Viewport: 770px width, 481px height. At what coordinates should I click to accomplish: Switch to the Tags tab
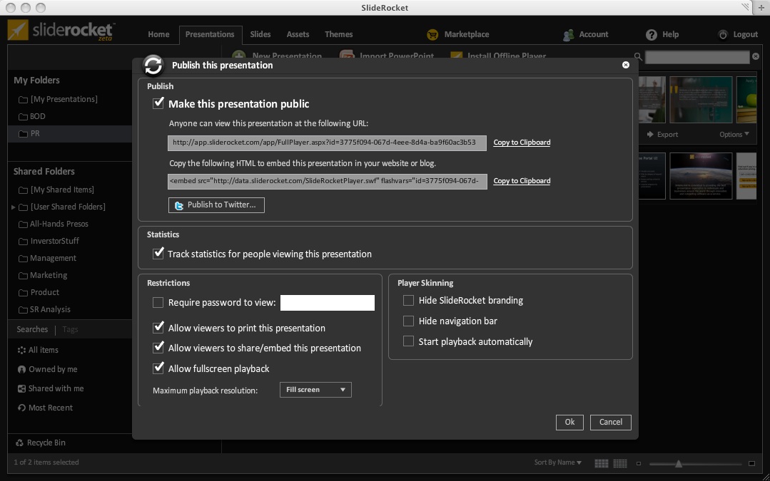[x=70, y=329]
